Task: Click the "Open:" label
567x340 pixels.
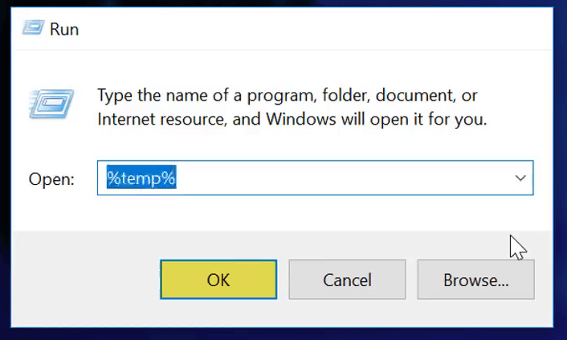Action: [x=51, y=179]
